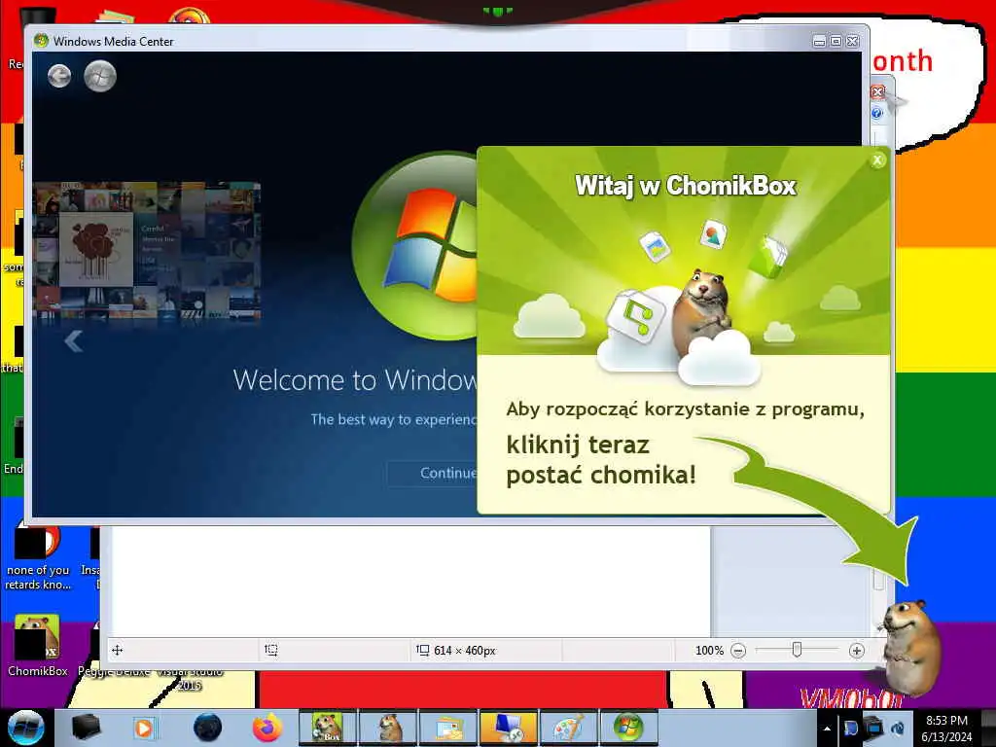Viewport: 996px width, 747px height.
Task: Switch to Windows Media Center taskbar button
Action: tap(629, 728)
